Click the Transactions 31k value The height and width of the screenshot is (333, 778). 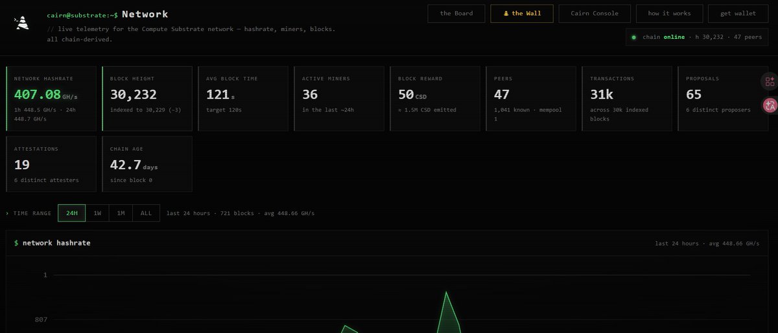click(x=602, y=95)
